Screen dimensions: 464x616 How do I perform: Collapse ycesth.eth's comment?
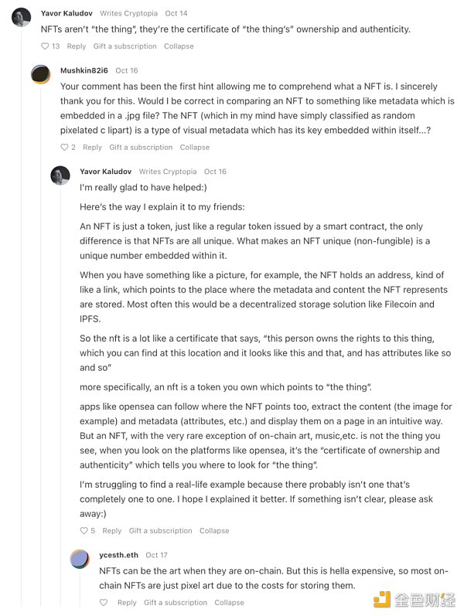pyautogui.click(x=229, y=603)
